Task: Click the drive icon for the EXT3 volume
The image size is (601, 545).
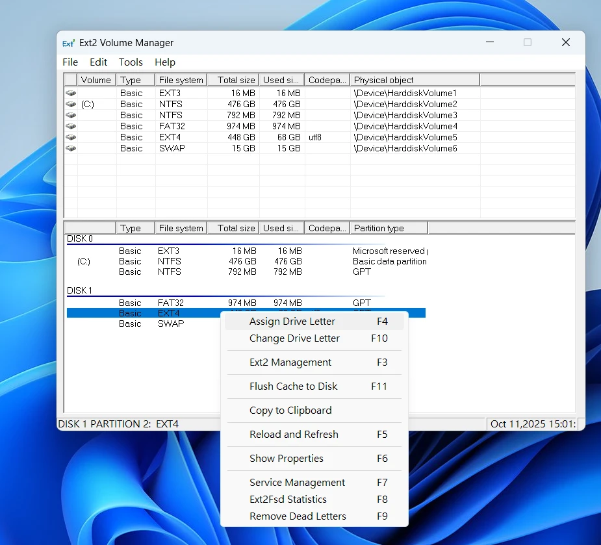Action: coord(71,94)
